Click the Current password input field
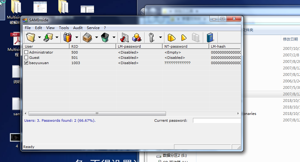Viewport: 300px width, 162px height. (217, 120)
